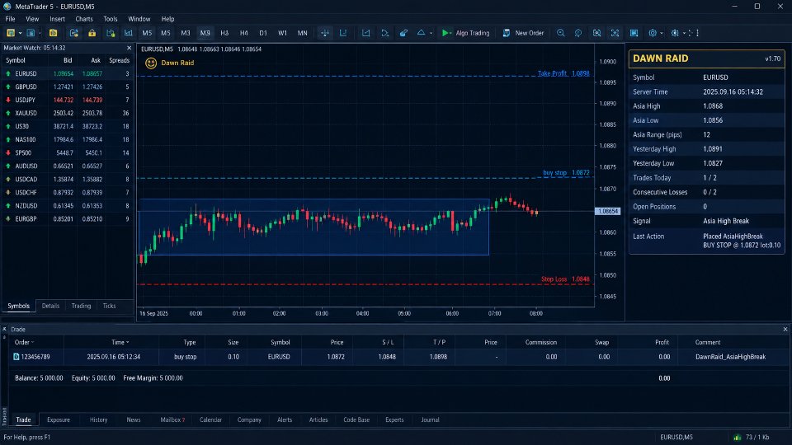Open the File menu
The image size is (792, 445).
coord(10,19)
